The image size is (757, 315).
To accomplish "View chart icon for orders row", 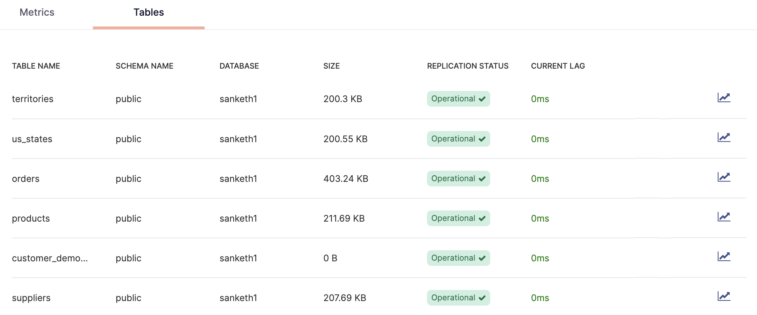I will pyautogui.click(x=723, y=177).
